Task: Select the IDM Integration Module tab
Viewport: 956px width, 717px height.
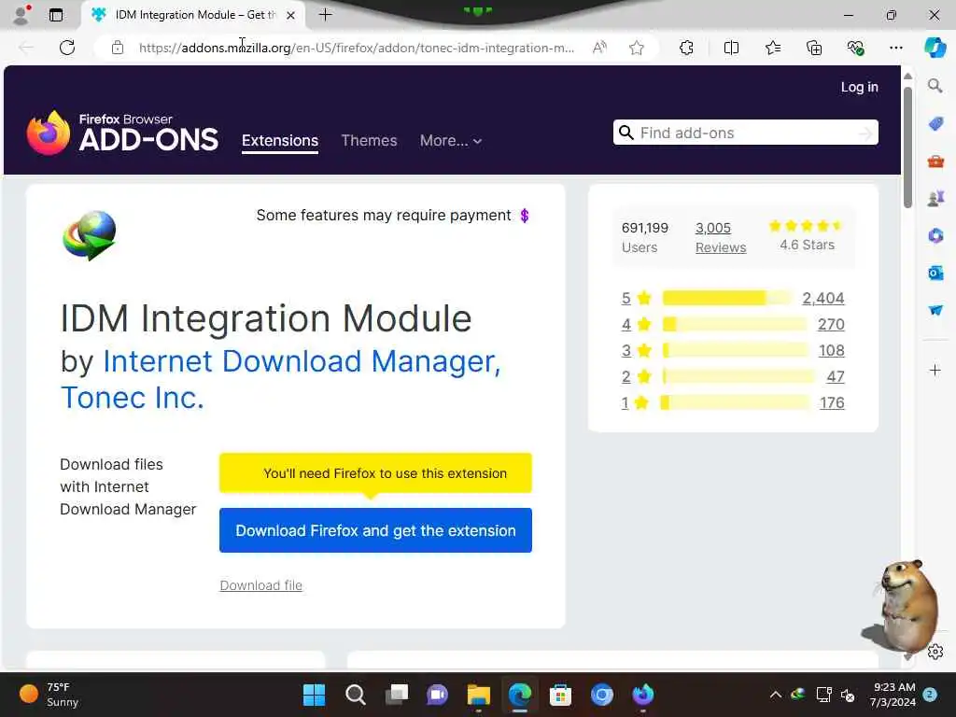Action: pyautogui.click(x=192, y=15)
